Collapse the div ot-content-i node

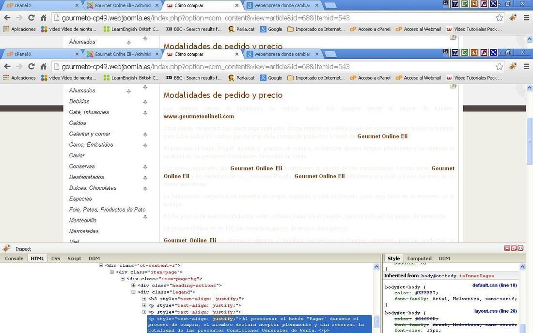(101, 265)
